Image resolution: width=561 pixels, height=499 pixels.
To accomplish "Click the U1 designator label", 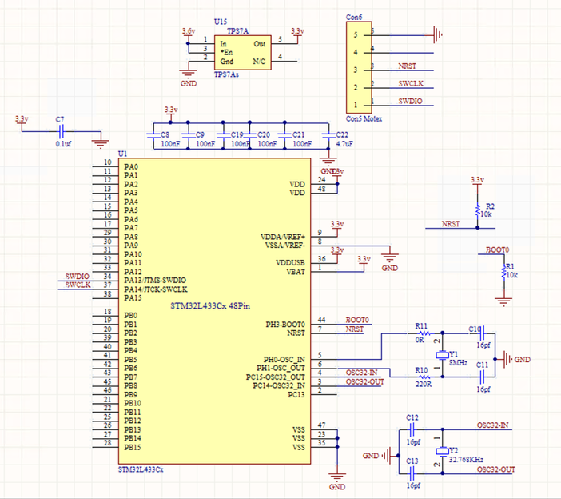I will click(123, 154).
